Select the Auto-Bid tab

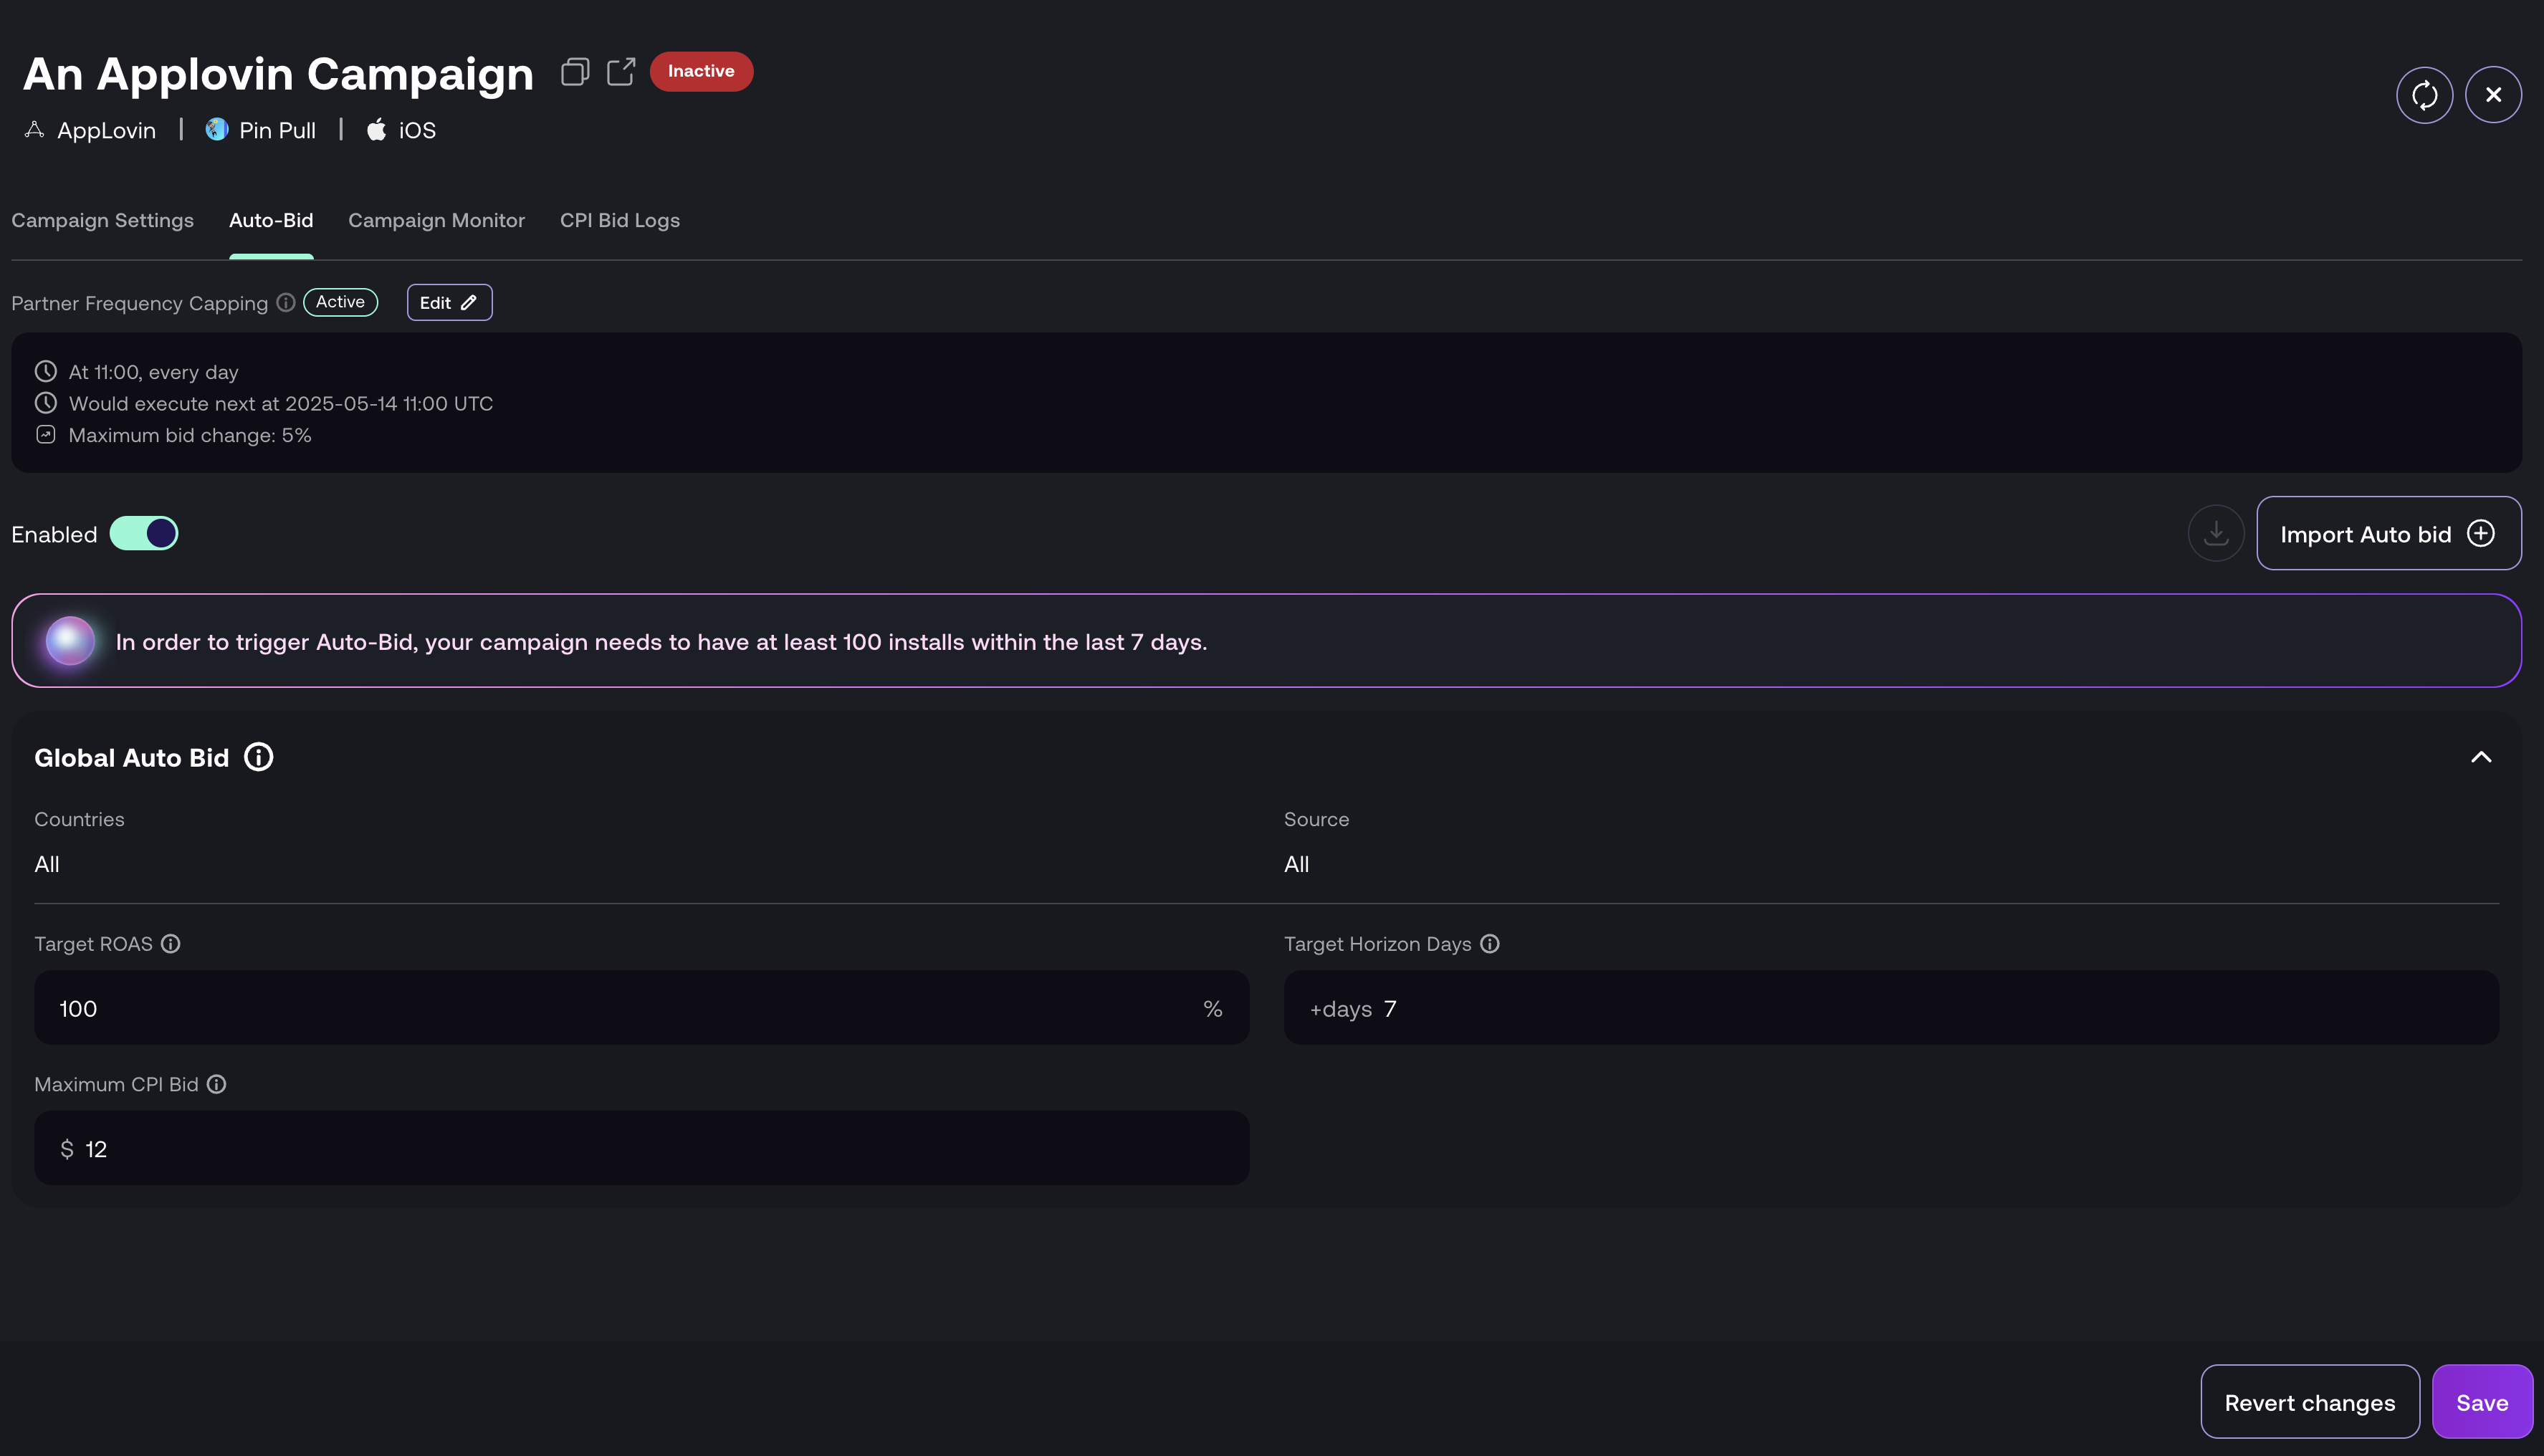point(271,220)
